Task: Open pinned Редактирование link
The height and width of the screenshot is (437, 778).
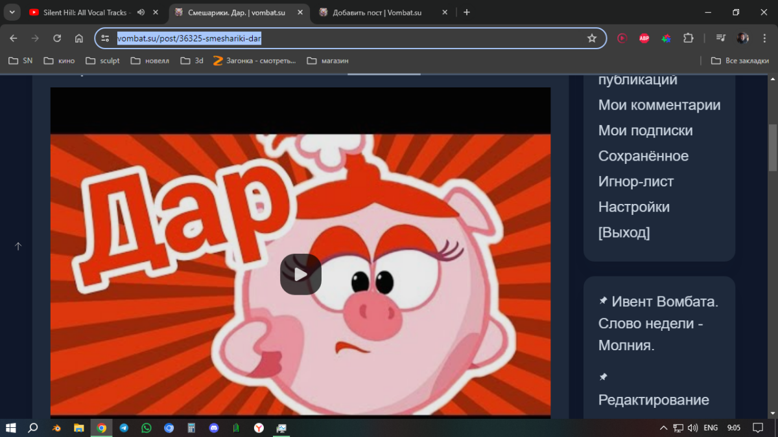Action: point(654,400)
